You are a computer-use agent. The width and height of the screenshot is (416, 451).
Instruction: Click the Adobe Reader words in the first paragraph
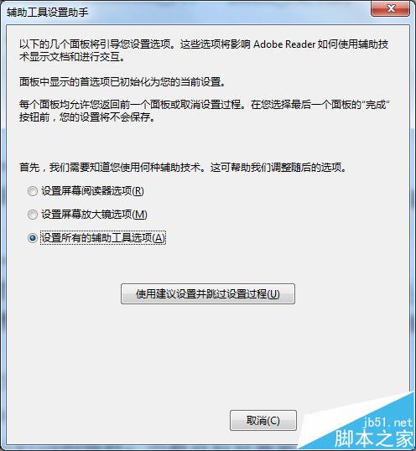284,44
